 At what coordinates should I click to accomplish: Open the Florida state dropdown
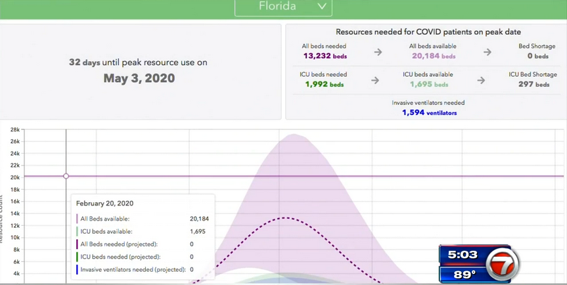[x=283, y=7]
